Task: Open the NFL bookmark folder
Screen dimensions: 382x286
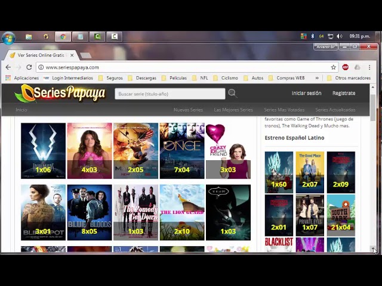Action: tap(200, 78)
